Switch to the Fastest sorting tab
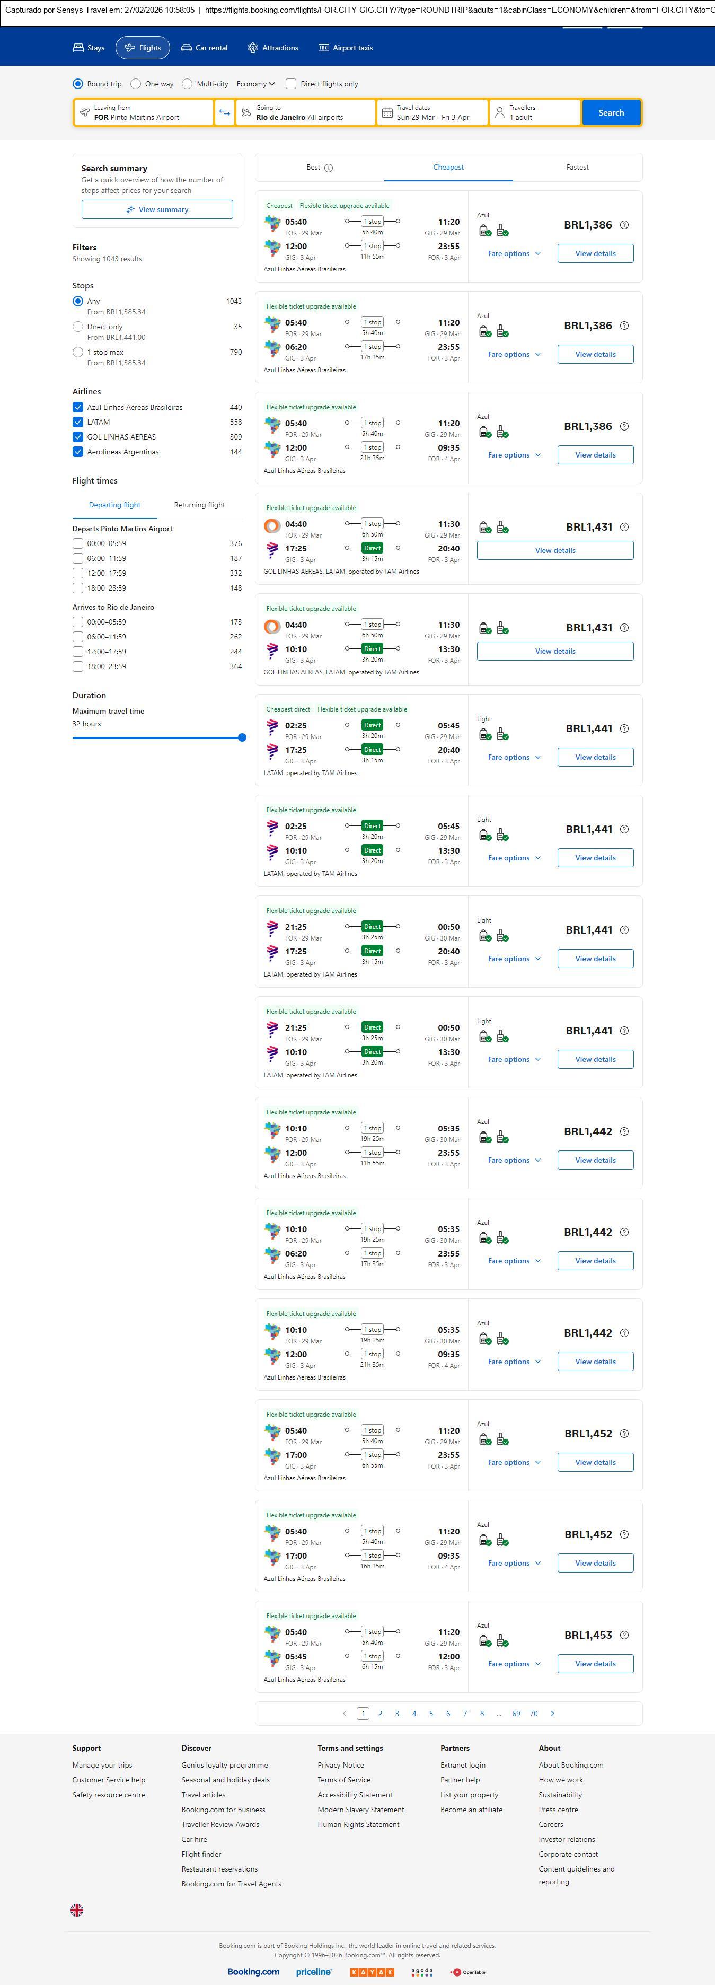 [x=577, y=167]
